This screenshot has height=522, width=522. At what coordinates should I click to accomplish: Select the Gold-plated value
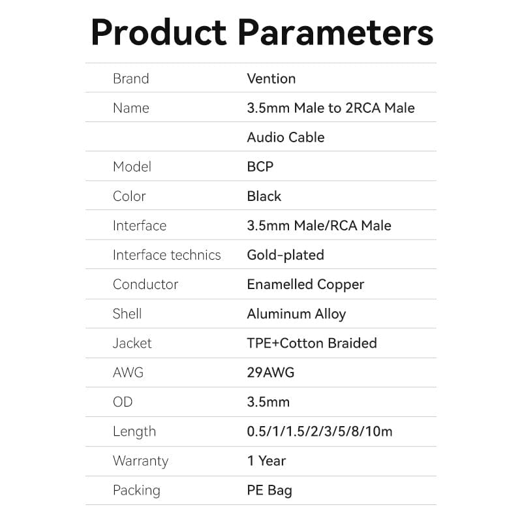[x=285, y=255]
